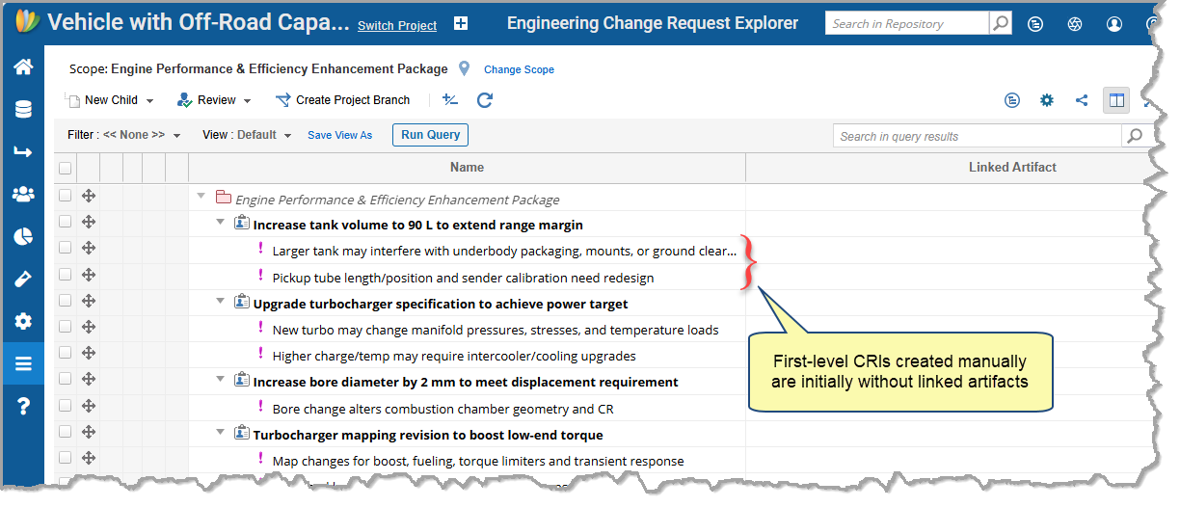Screen dimensions: 1180x507
Task: Click the users group sidebar icon
Action: [x=22, y=195]
